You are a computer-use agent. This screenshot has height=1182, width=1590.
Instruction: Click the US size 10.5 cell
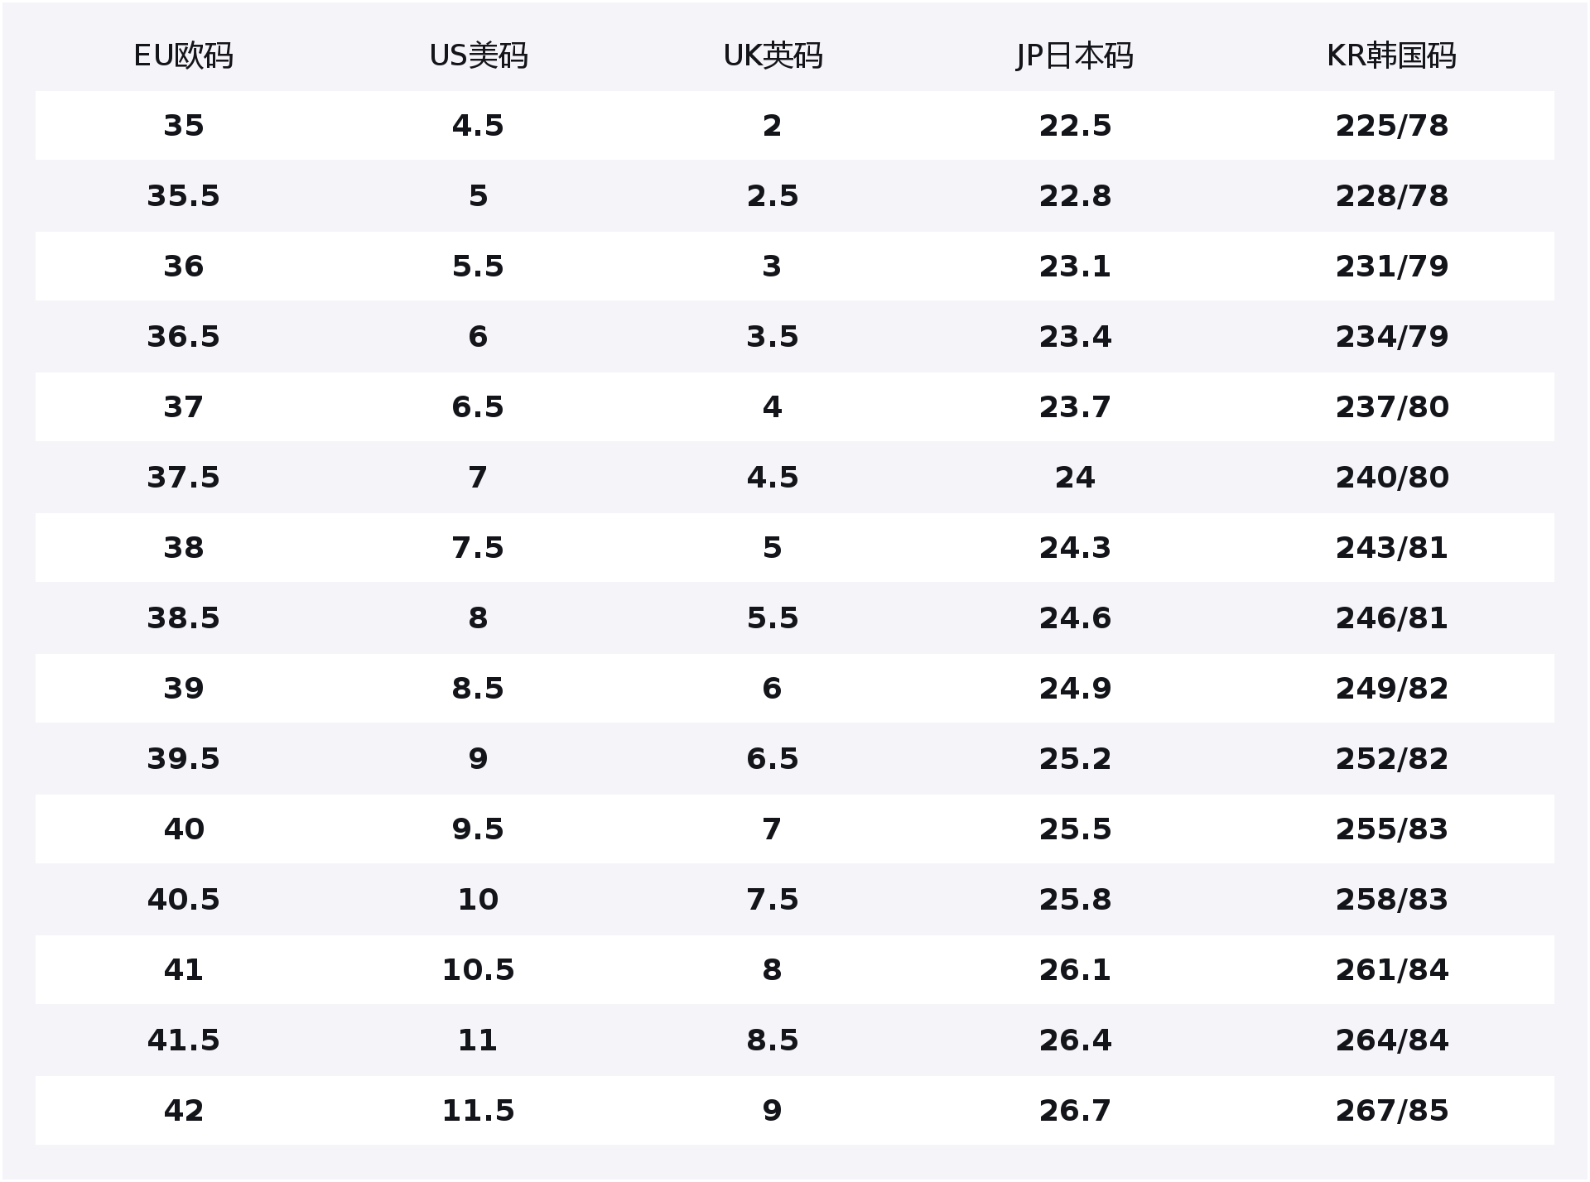478,970
